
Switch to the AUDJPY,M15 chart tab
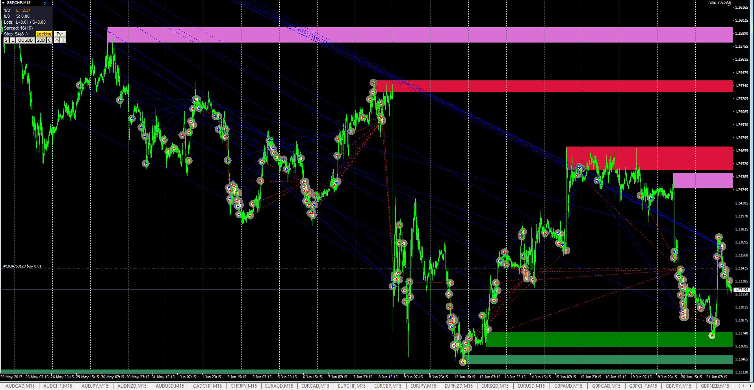pyautogui.click(x=95, y=386)
